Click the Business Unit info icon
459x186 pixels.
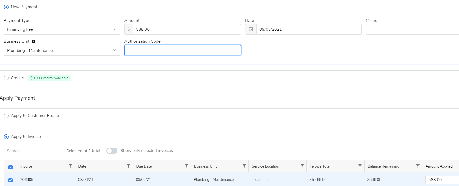(x=33, y=41)
